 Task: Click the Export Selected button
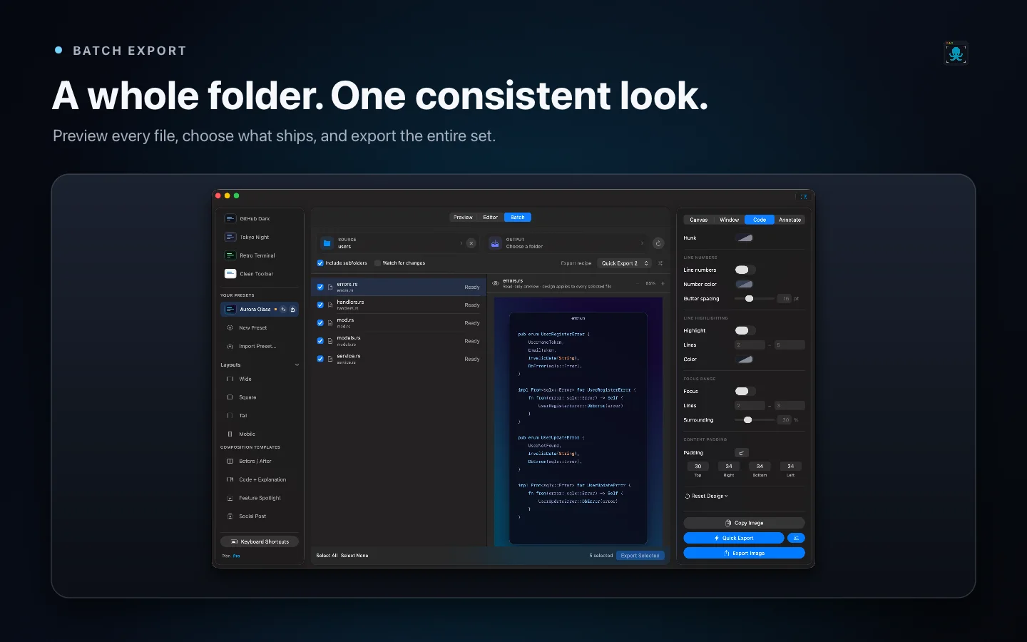point(640,556)
